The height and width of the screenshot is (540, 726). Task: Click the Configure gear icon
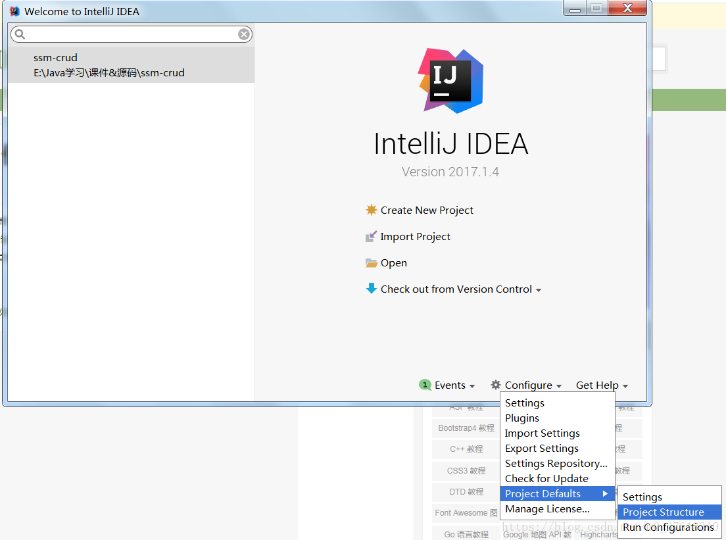click(x=496, y=385)
